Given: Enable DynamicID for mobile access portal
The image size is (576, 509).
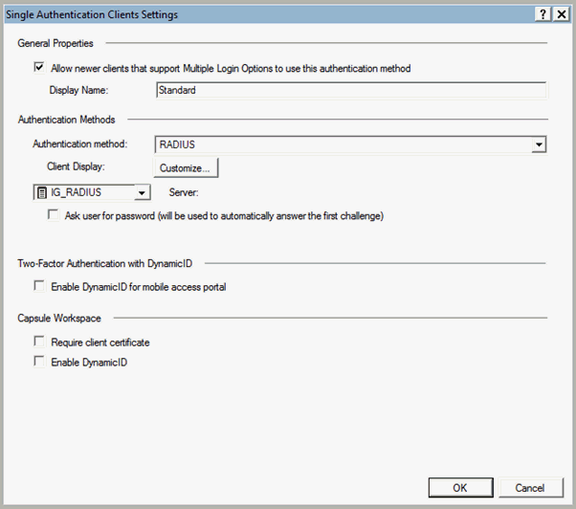Looking at the screenshot, I should coord(39,285).
